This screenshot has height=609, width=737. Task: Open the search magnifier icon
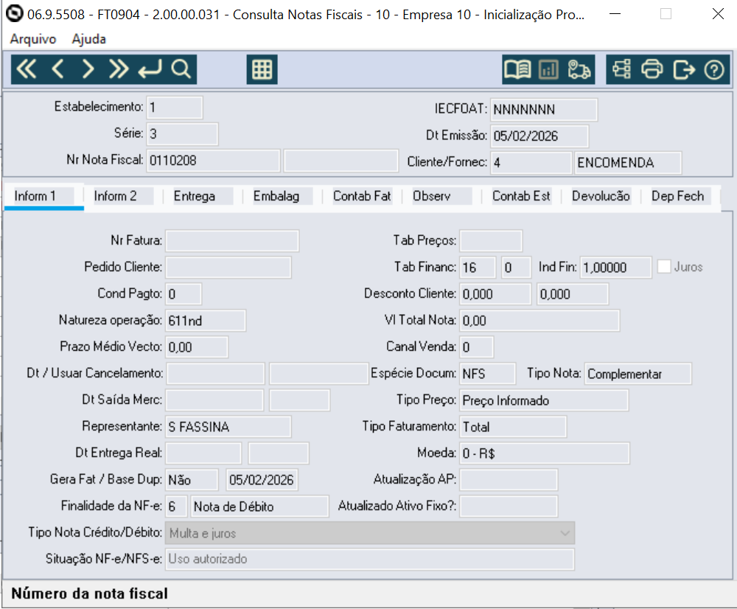[181, 69]
